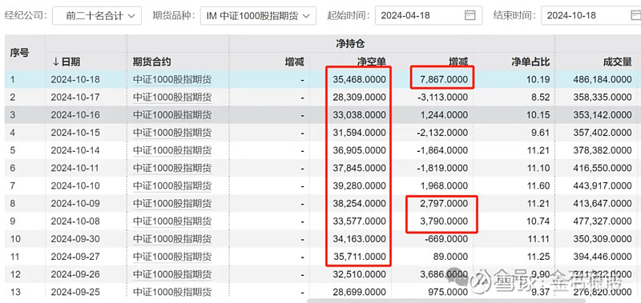The image size is (641, 303).
Task: Select date cell 2024-09-30
Action: pos(75,239)
